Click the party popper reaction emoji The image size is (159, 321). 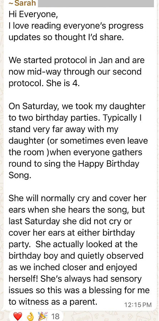[43, 316]
